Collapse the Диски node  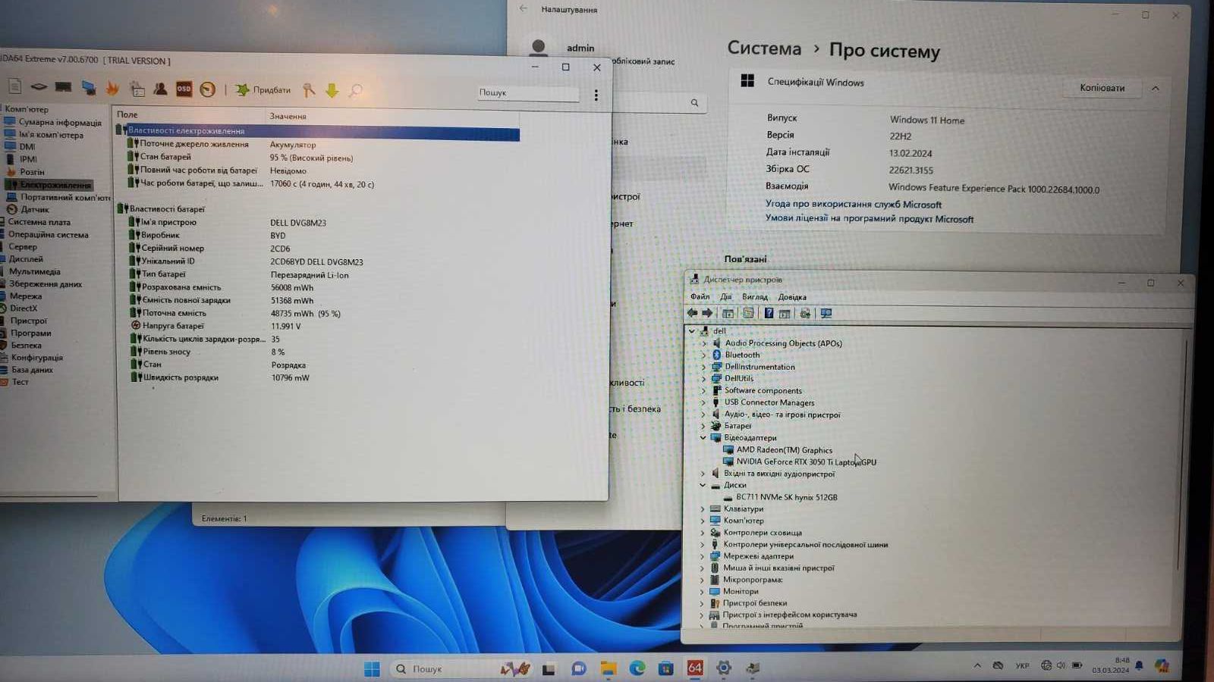point(703,485)
